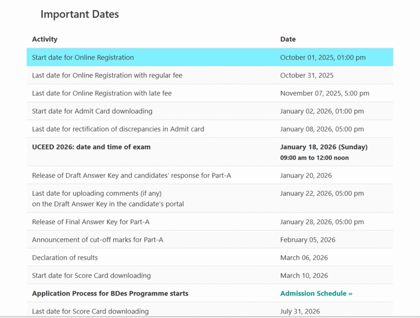Click the highlighted Start date for Online Registration row
Viewport: 420px width, 318px height.
pyautogui.click(x=83, y=58)
